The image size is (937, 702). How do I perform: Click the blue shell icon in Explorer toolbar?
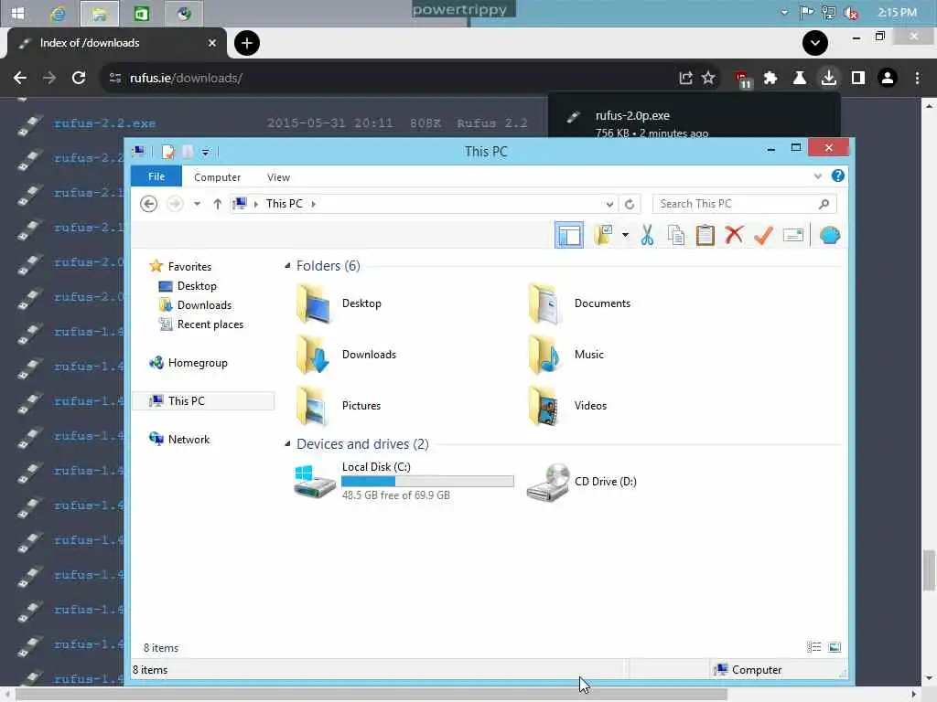coord(829,235)
